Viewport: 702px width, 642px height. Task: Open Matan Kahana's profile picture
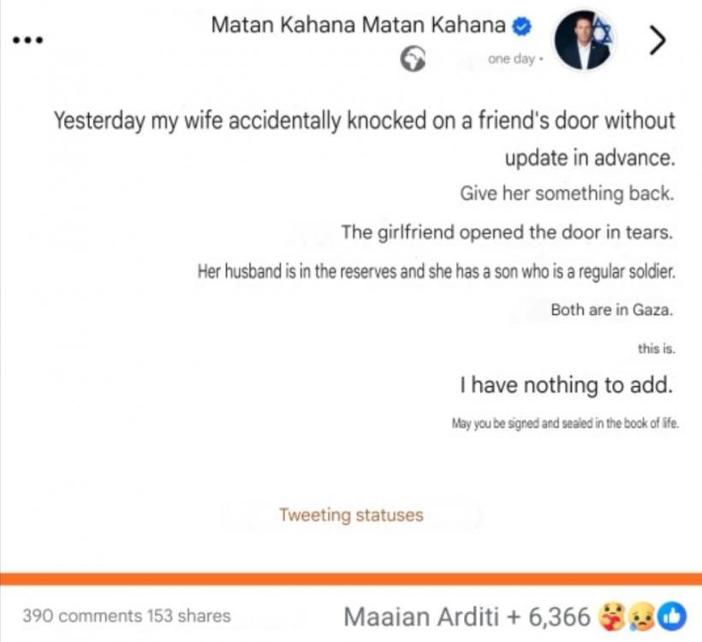tap(583, 40)
